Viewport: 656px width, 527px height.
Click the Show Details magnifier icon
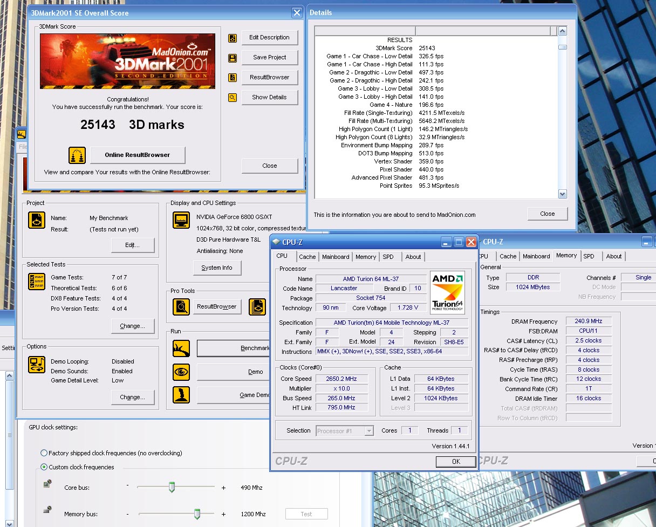(233, 98)
